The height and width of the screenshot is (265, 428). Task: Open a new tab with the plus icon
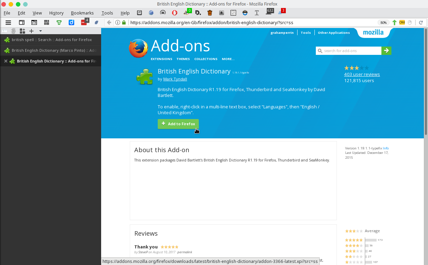tap(31, 31)
